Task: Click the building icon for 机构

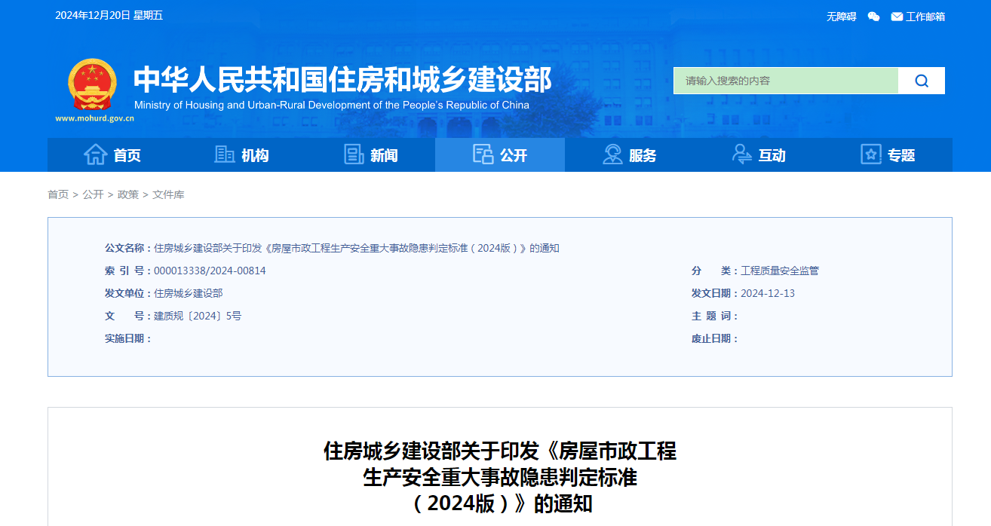Action: (x=224, y=154)
